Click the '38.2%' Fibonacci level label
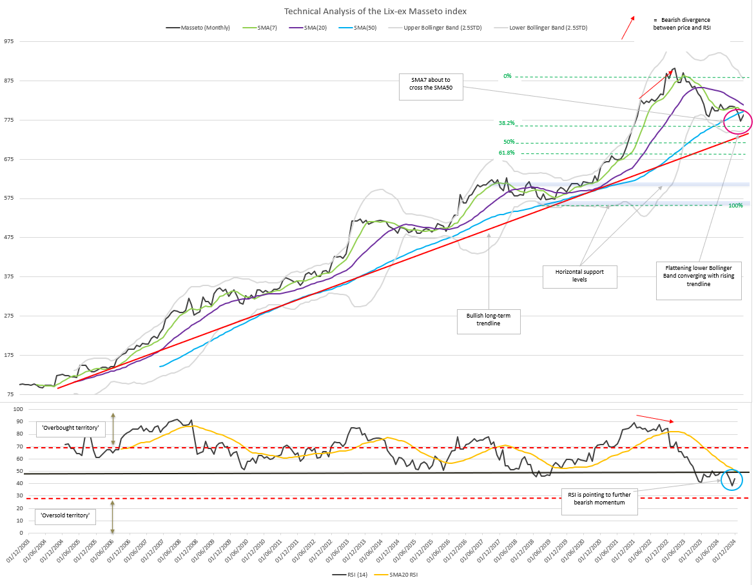 (x=507, y=123)
